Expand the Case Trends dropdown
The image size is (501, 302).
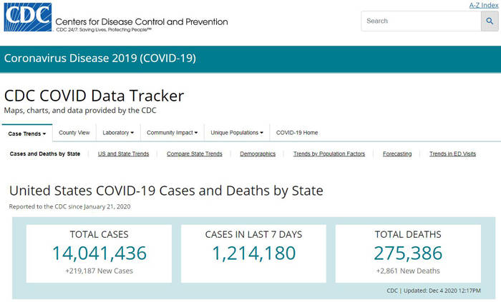(27, 133)
